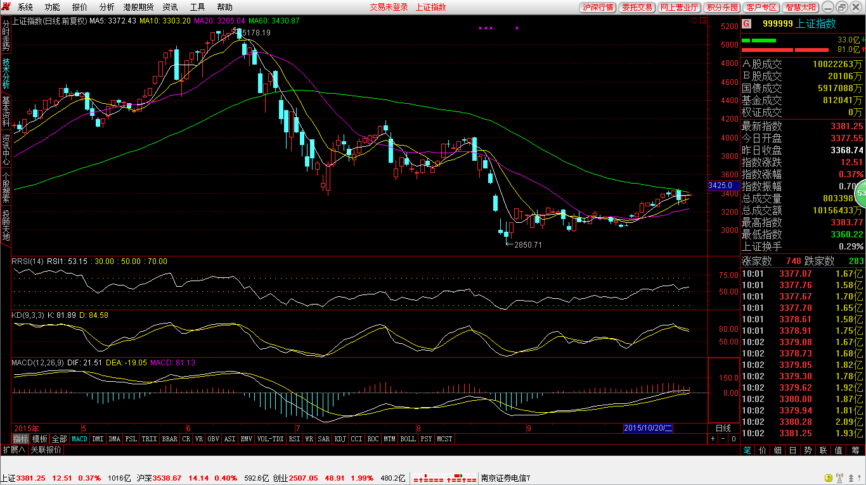Switch indicator to RSI
Image resolution: width=866 pixels, height=485 pixels.
click(x=295, y=439)
